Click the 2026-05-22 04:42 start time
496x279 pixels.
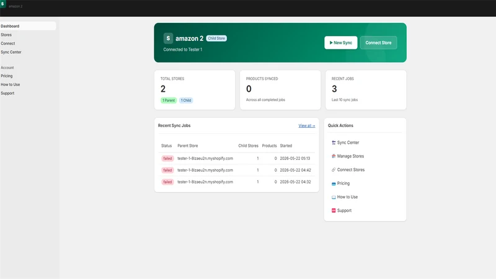[295, 170]
